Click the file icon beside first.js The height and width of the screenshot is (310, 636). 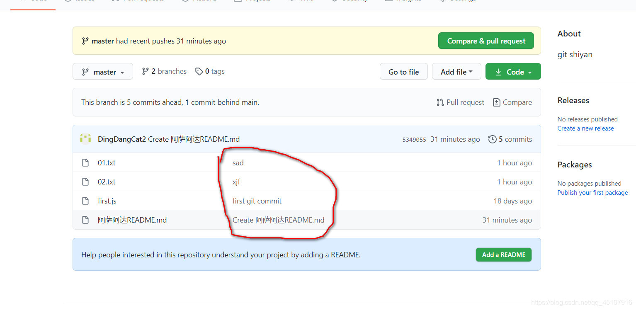(x=85, y=201)
